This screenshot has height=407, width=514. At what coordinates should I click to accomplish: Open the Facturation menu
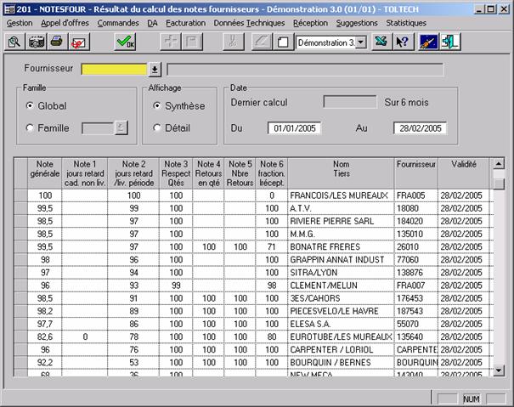pyautogui.click(x=185, y=23)
